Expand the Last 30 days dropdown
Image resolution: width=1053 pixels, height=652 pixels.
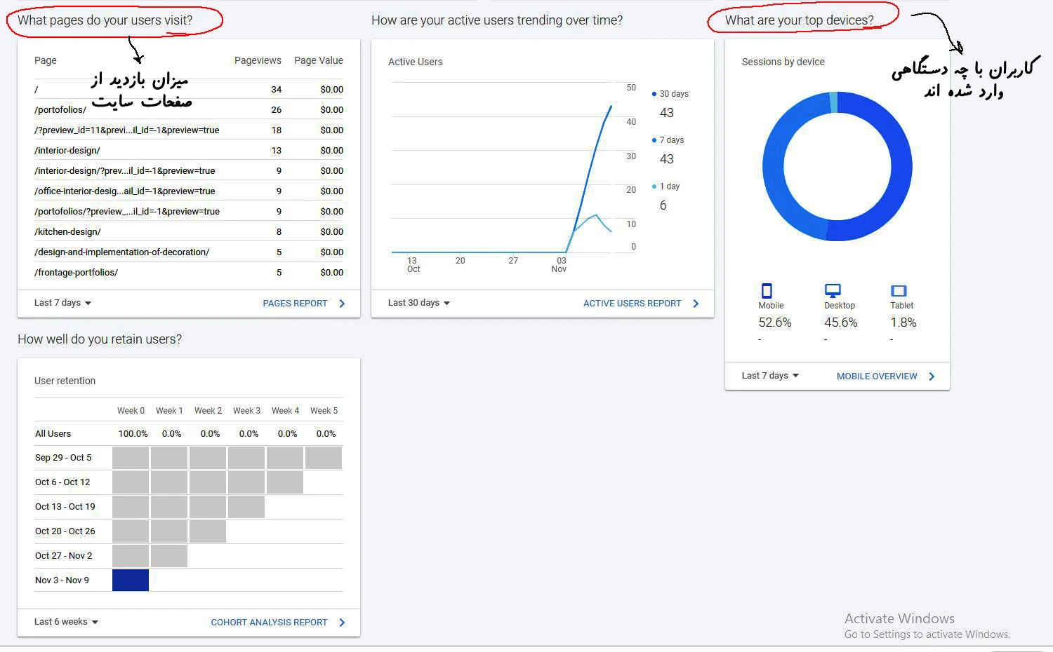tap(419, 303)
